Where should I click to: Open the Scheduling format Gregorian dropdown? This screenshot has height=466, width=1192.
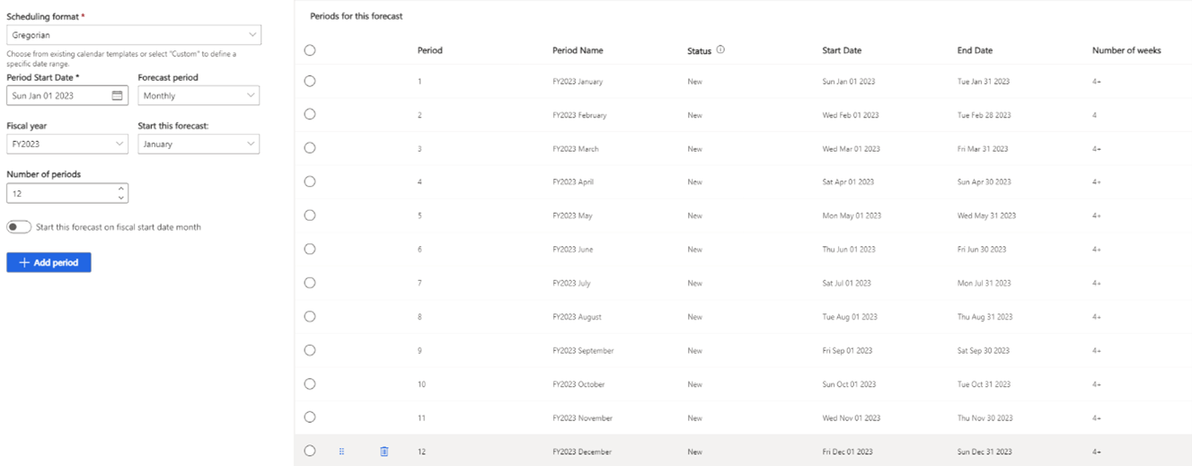pyautogui.click(x=134, y=35)
